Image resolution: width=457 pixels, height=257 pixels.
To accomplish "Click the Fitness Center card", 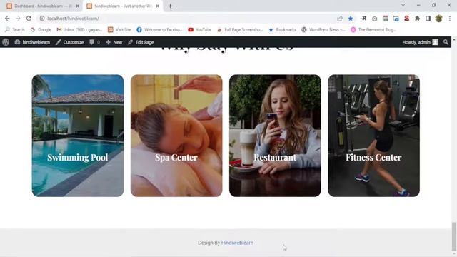I will click(x=373, y=136).
